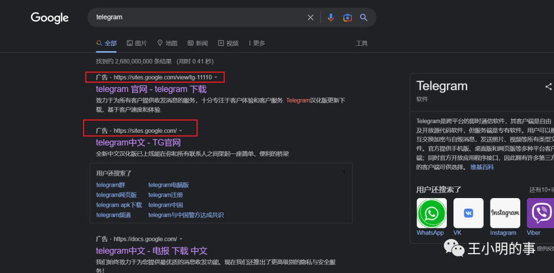
Task: Close the 用户还搜索了 suggestion box
Action: [x=344, y=172]
